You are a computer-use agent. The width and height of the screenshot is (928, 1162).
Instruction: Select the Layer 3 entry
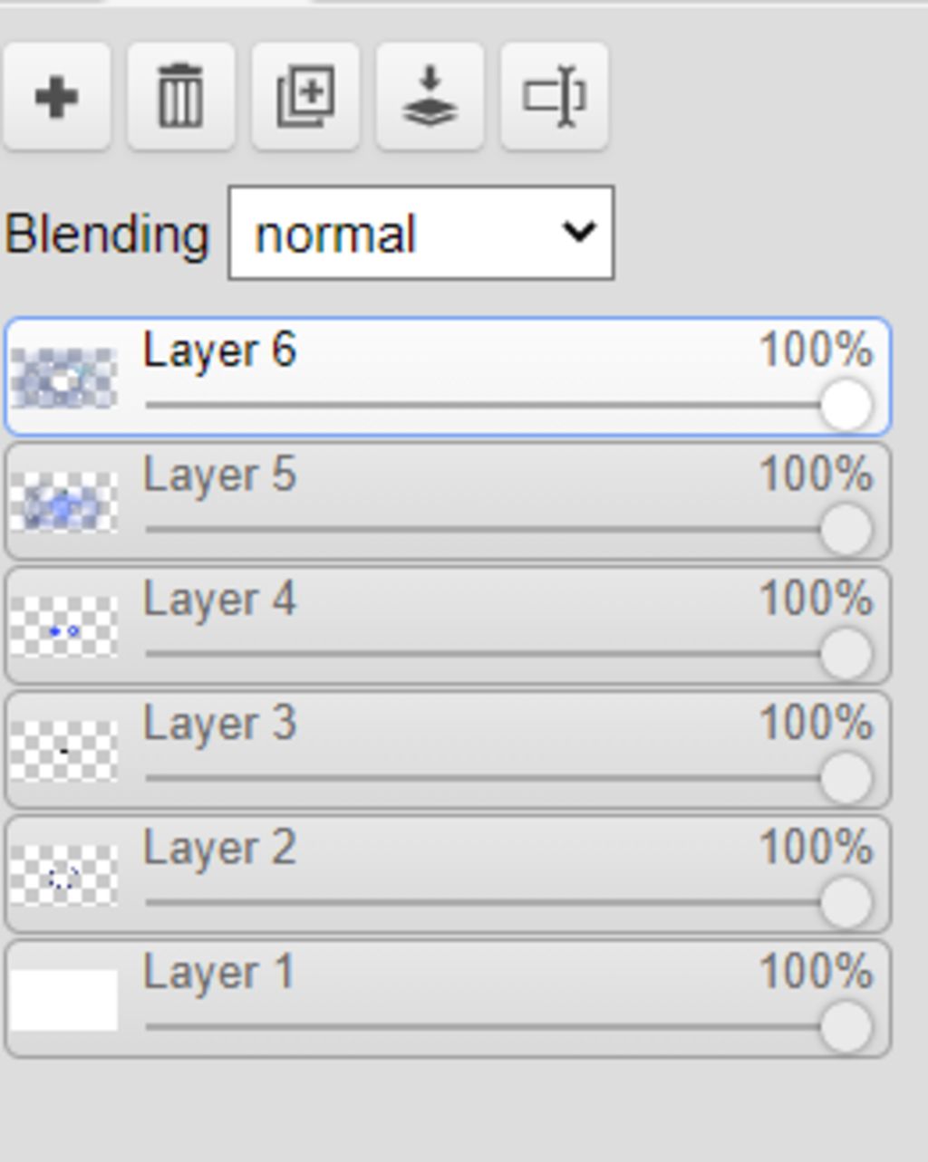coord(449,750)
